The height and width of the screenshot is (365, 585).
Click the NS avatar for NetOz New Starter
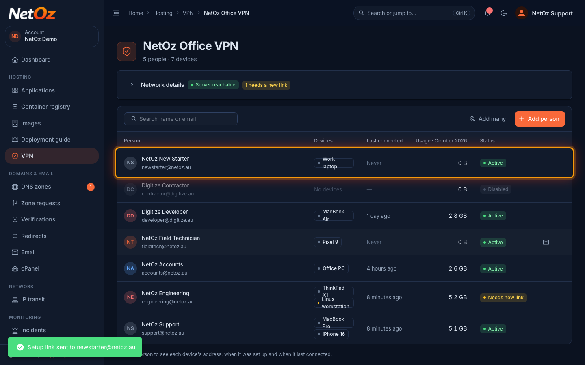130,163
